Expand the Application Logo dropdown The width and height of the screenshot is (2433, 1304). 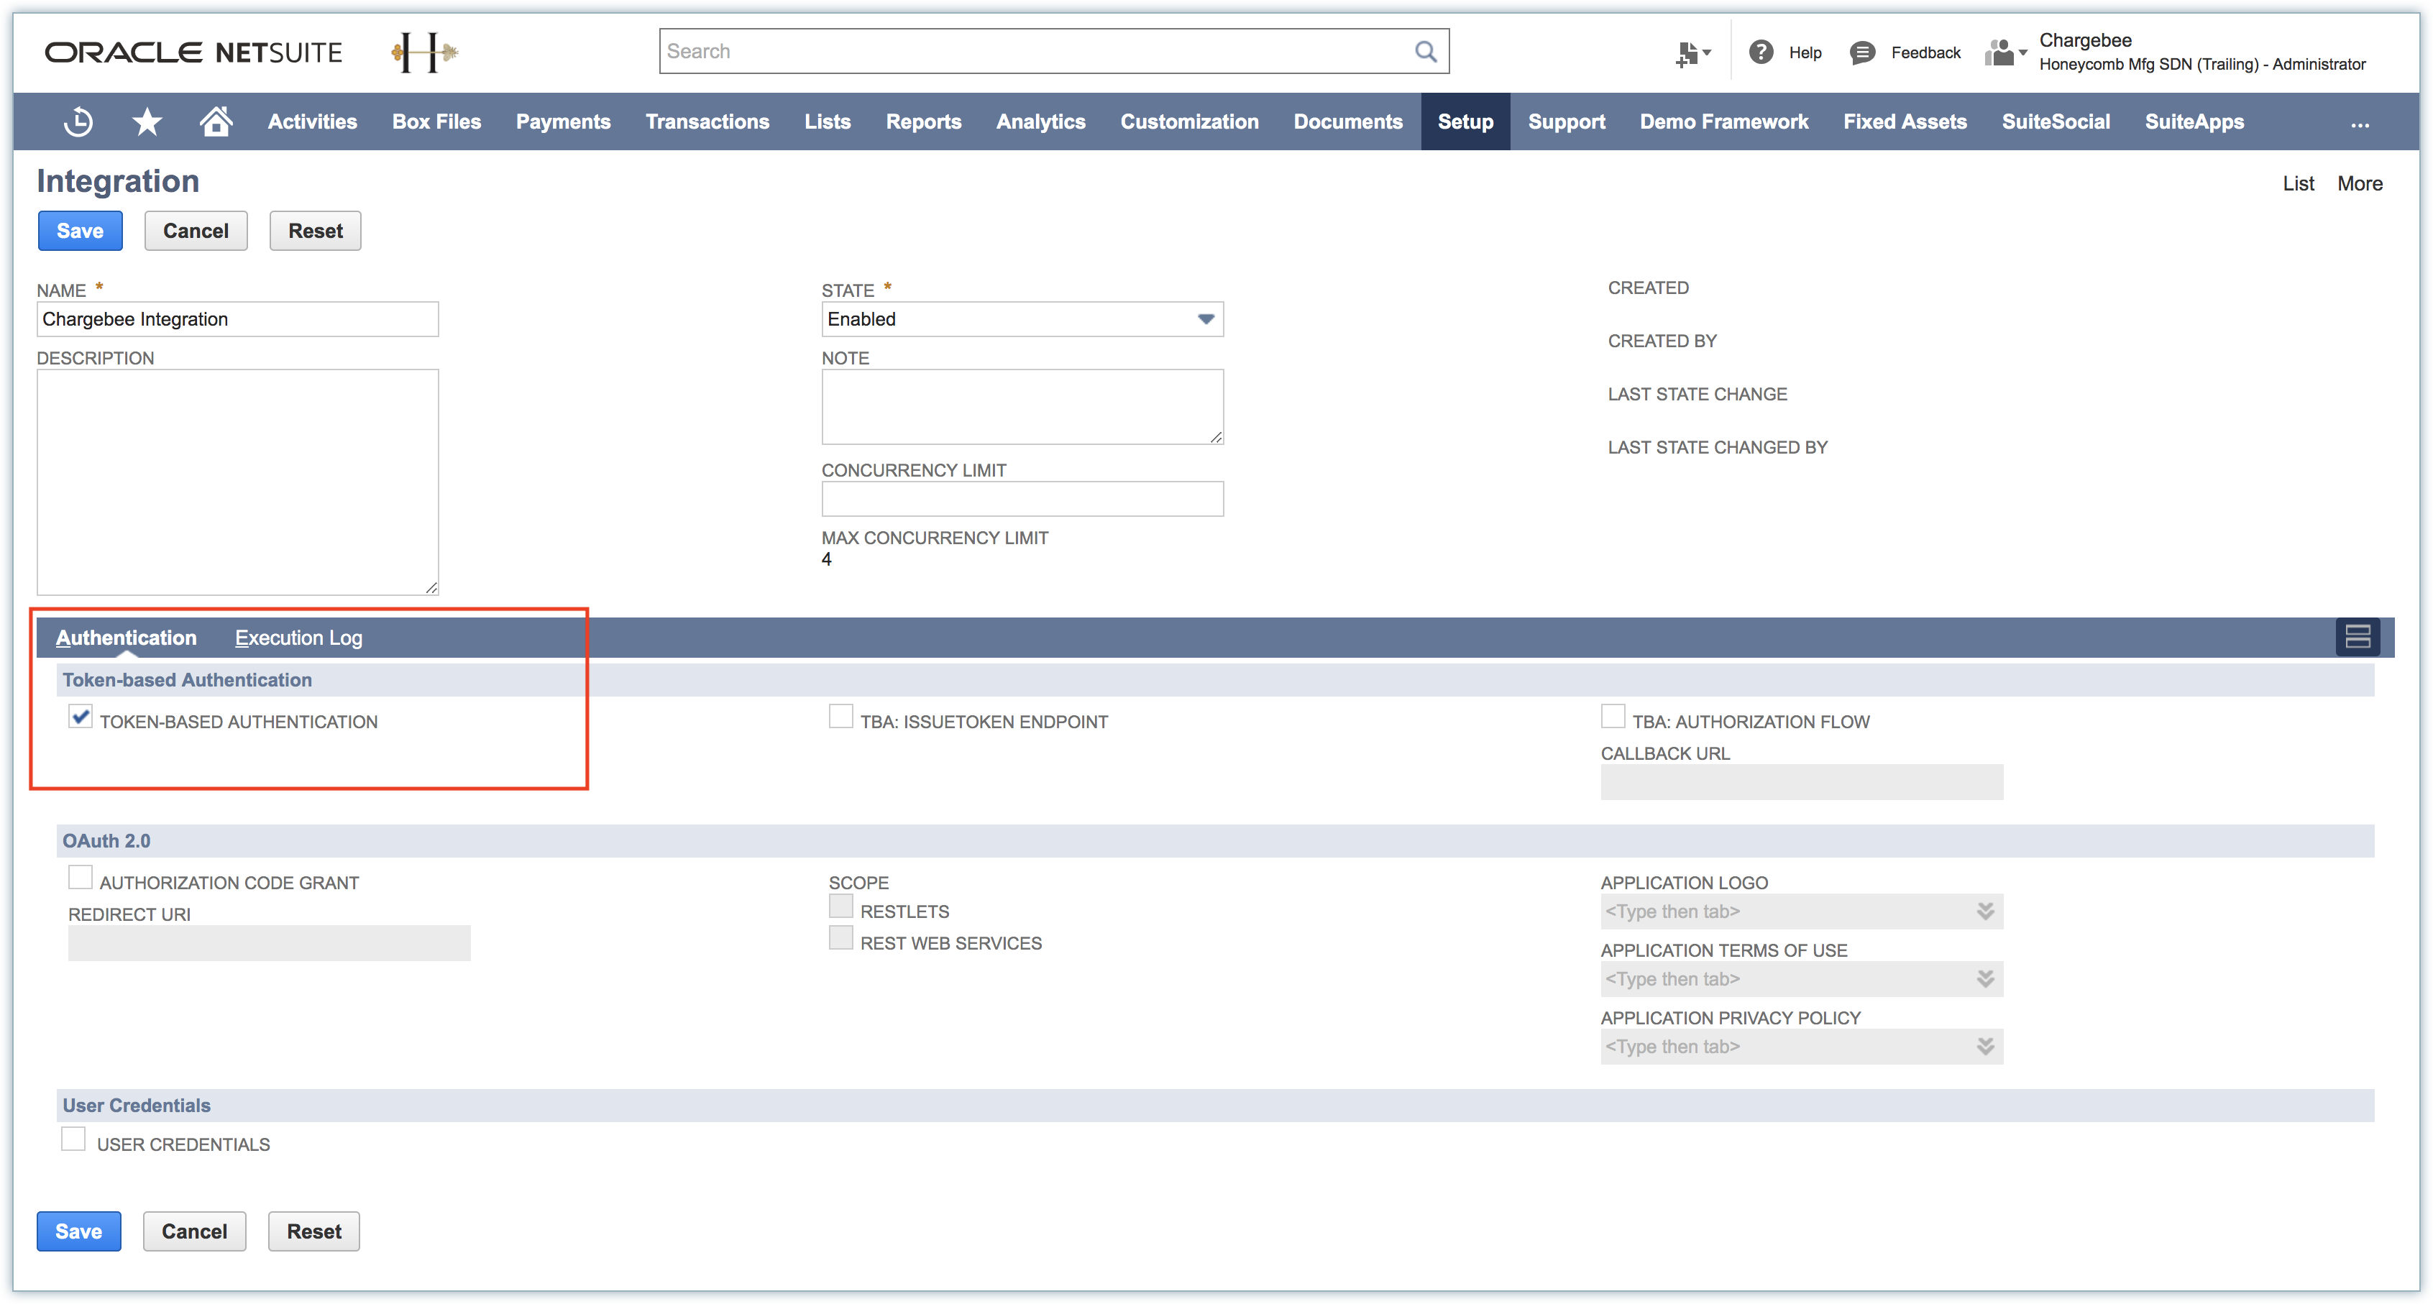(1985, 912)
